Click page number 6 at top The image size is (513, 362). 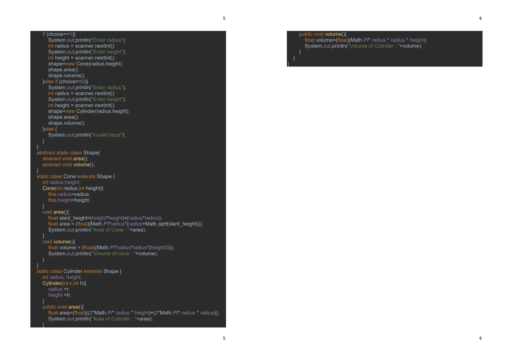pyautogui.click(x=480, y=18)
